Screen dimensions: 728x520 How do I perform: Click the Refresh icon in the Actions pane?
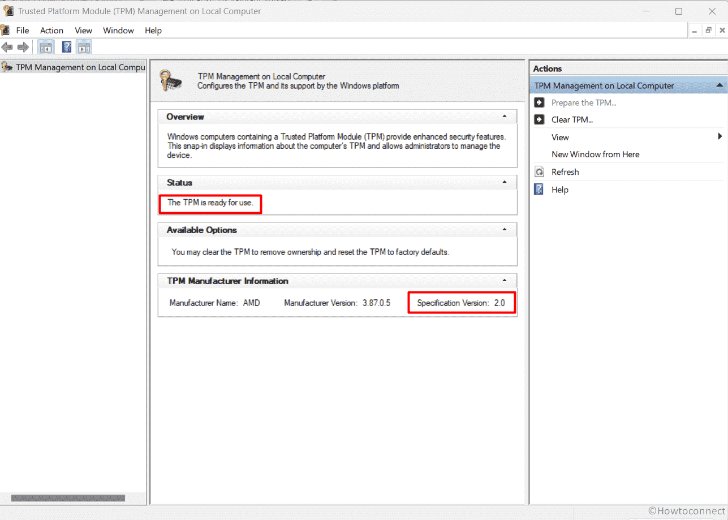(539, 172)
